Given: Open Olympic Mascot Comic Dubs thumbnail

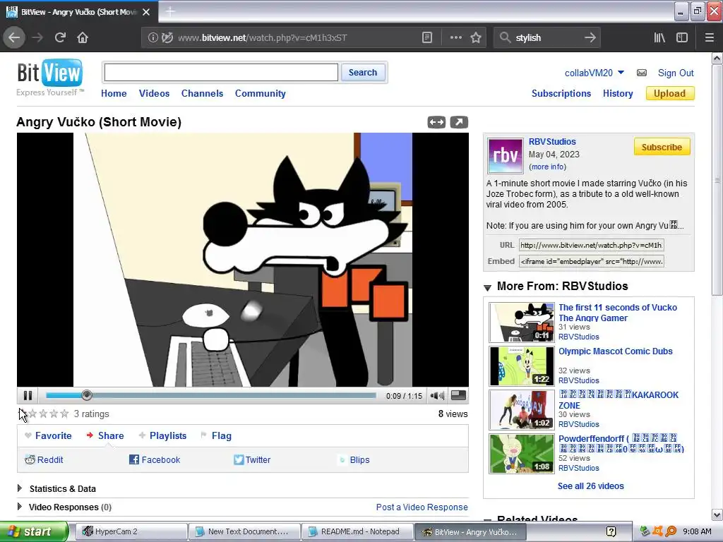Looking at the screenshot, I should [522, 366].
